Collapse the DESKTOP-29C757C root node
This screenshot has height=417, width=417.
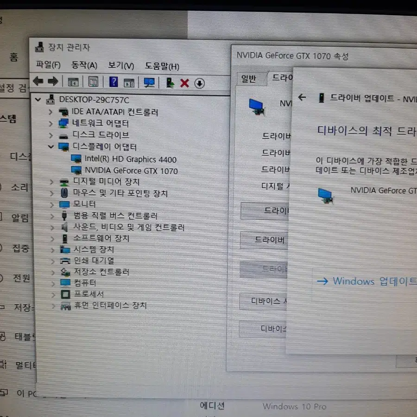[x=38, y=100]
